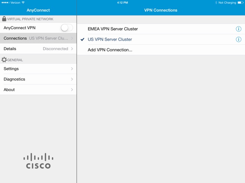Image resolution: width=245 pixels, height=183 pixels.
Task: Expand chevron on the Diagnostics row
Action: (72, 79)
